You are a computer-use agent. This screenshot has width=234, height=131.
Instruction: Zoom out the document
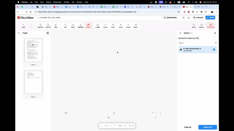(116, 126)
